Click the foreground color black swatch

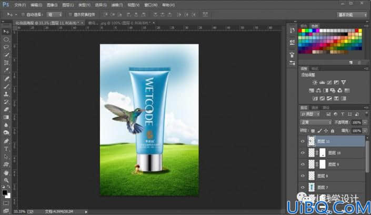point(5,192)
